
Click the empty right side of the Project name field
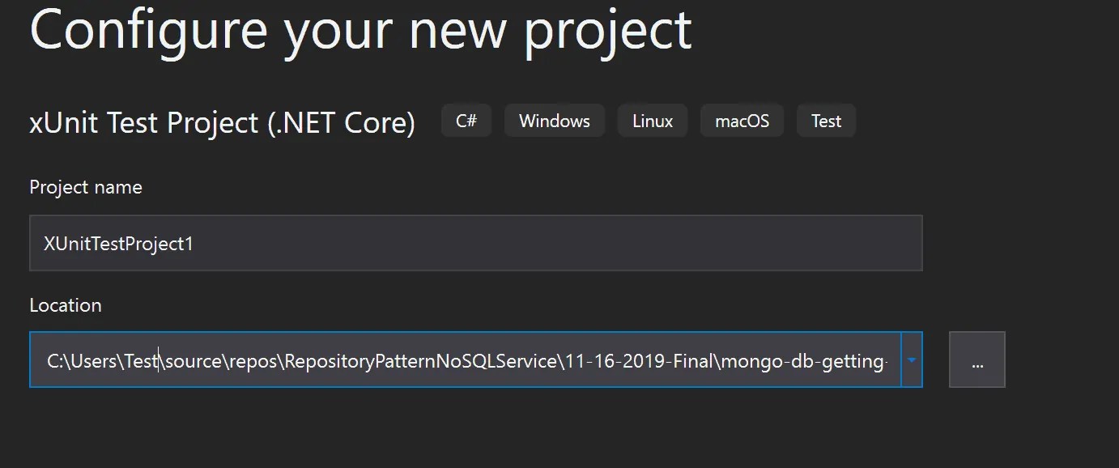[729, 243]
